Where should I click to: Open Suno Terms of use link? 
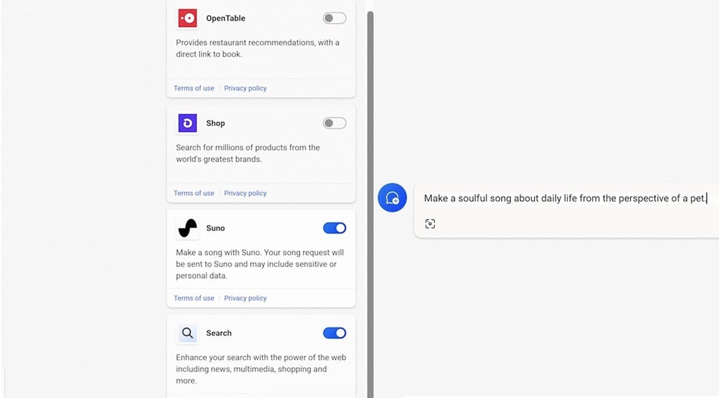pos(194,298)
